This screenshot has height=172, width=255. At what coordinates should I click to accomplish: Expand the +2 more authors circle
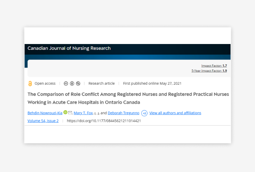[144, 113]
